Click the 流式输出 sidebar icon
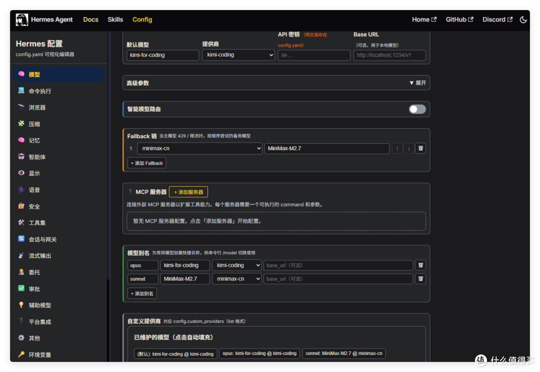The image size is (540, 372). click(21, 255)
